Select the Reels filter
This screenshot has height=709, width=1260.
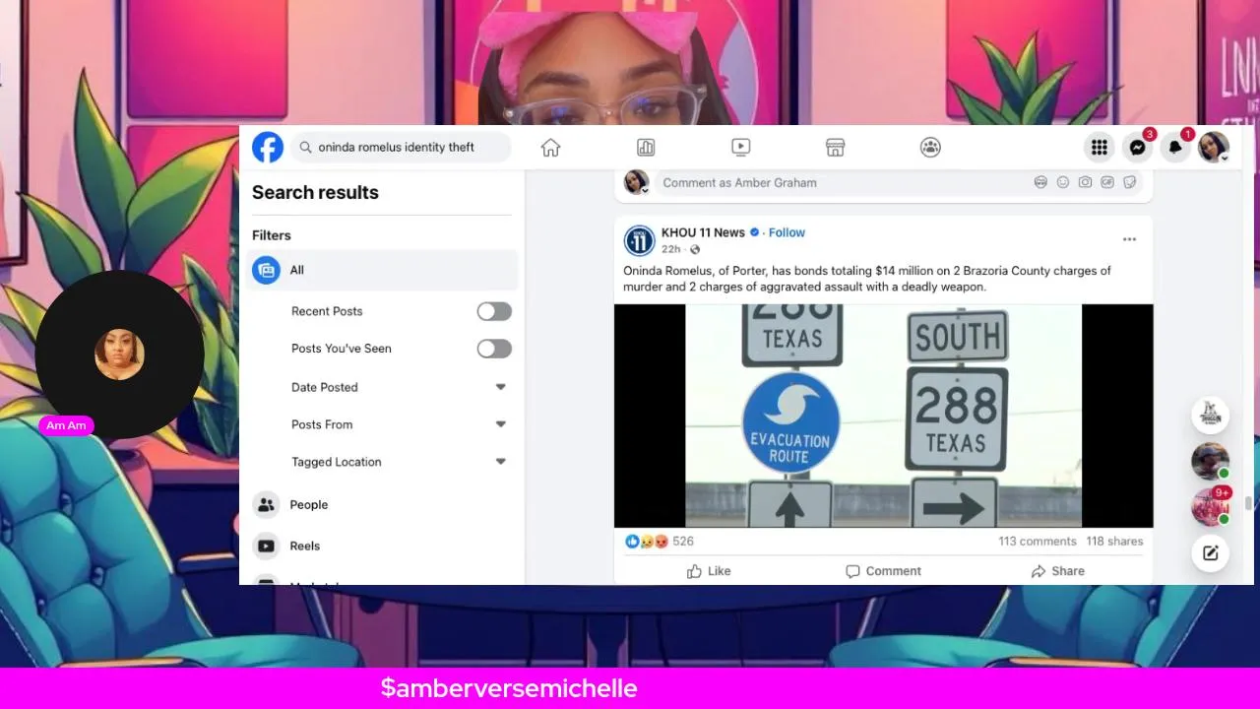384,546
